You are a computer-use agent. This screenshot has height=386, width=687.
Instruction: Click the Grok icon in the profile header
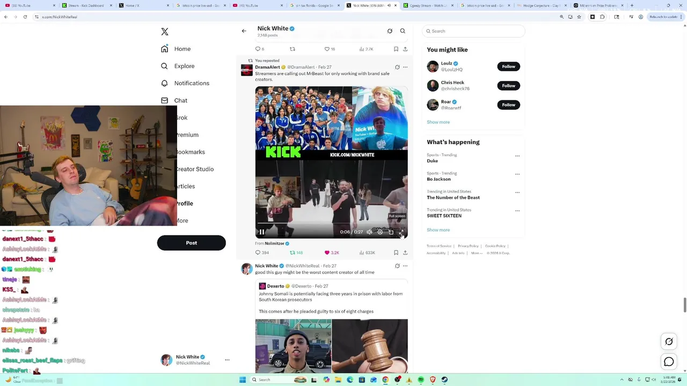click(x=390, y=31)
